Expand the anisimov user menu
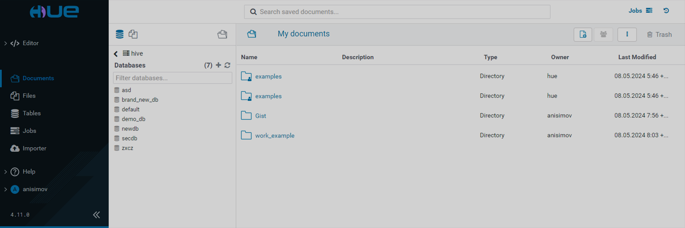 click(x=6, y=189)
